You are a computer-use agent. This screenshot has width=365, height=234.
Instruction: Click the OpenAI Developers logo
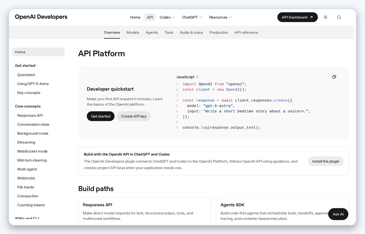point(41,17)
